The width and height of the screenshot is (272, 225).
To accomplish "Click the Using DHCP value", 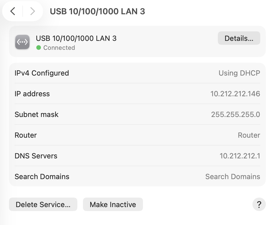I will click(x=239, y=73).
